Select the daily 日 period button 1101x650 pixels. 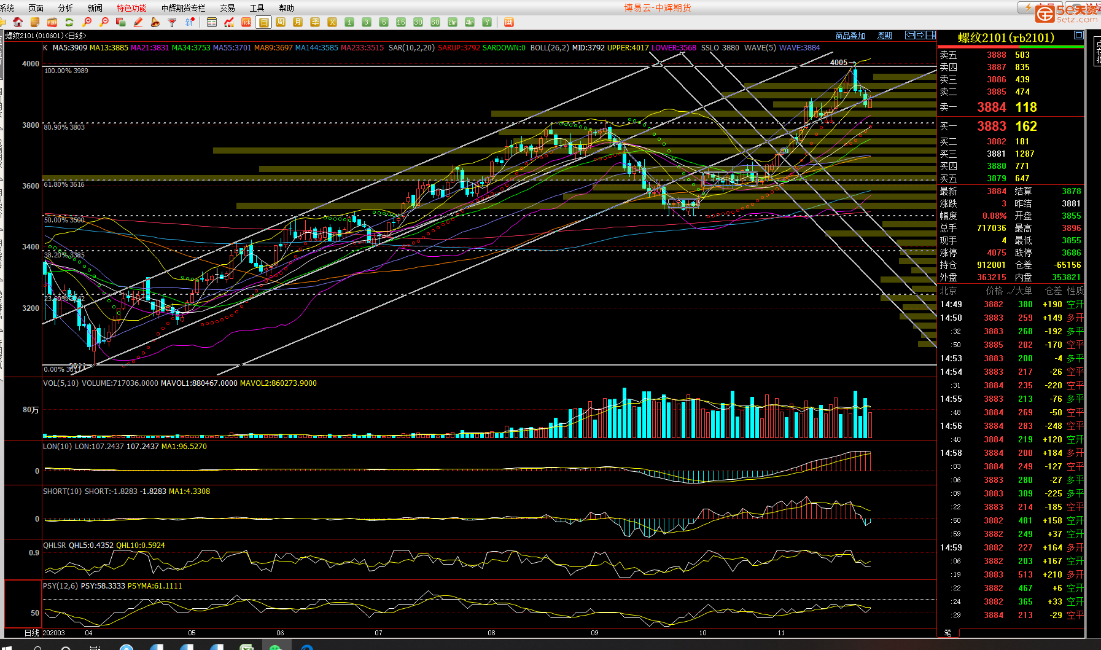point(263,22)
